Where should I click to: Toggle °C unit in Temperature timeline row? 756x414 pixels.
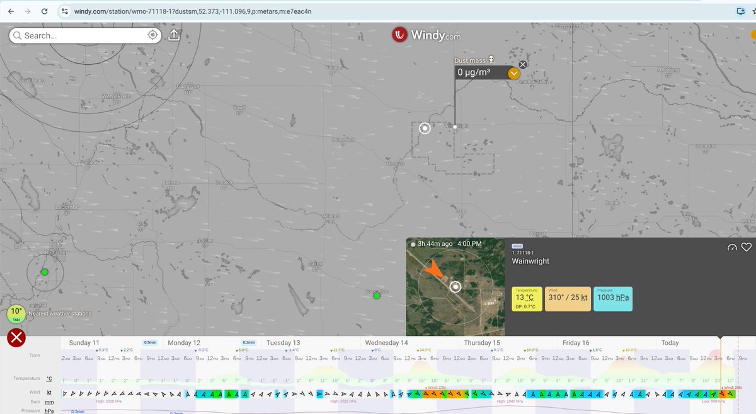tap(49, 379)
